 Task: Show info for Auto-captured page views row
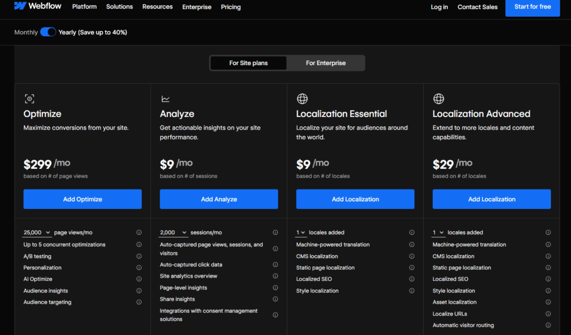275,249
